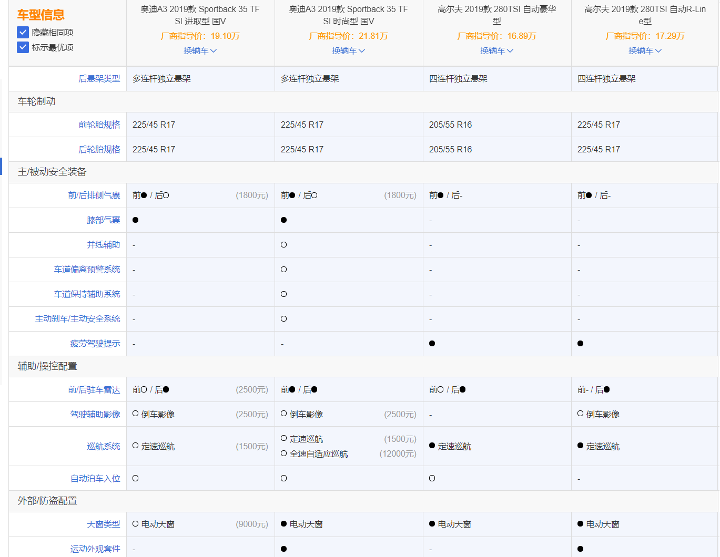Click the 后轮胎规格 parameter link

(99, 149)
